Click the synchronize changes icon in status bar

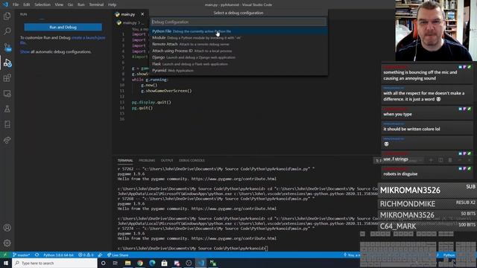point(37,255)
